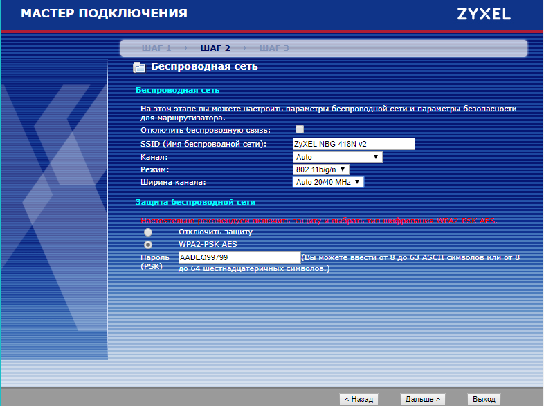Screen dimensions: 544x406
Task: Jump to the ШАГ 3 step tab
Action: pyautogui.click(x=274, y=48)
